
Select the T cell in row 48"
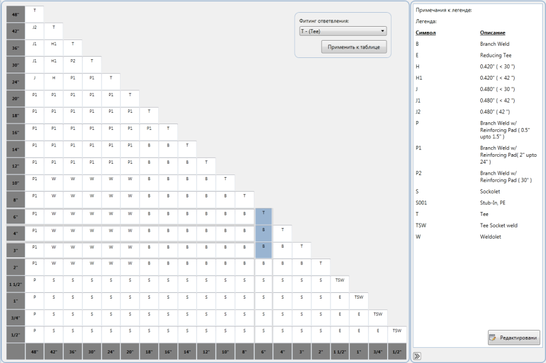point(34,14)
